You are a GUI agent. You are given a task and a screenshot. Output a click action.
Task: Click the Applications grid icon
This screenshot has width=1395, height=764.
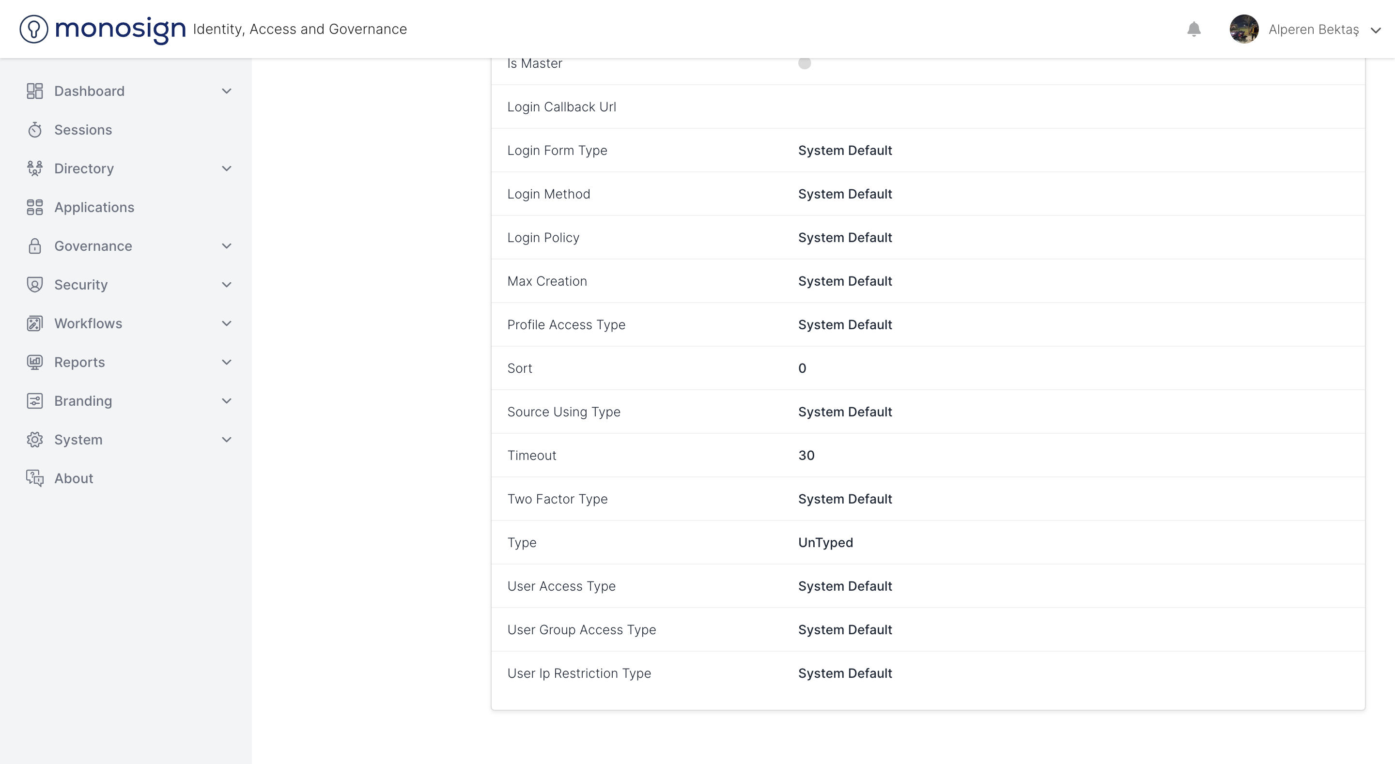click(x=35, y=207)
